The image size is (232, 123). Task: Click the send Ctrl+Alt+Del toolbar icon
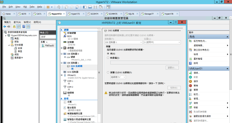pyautogui.click(x=58, y=7)
